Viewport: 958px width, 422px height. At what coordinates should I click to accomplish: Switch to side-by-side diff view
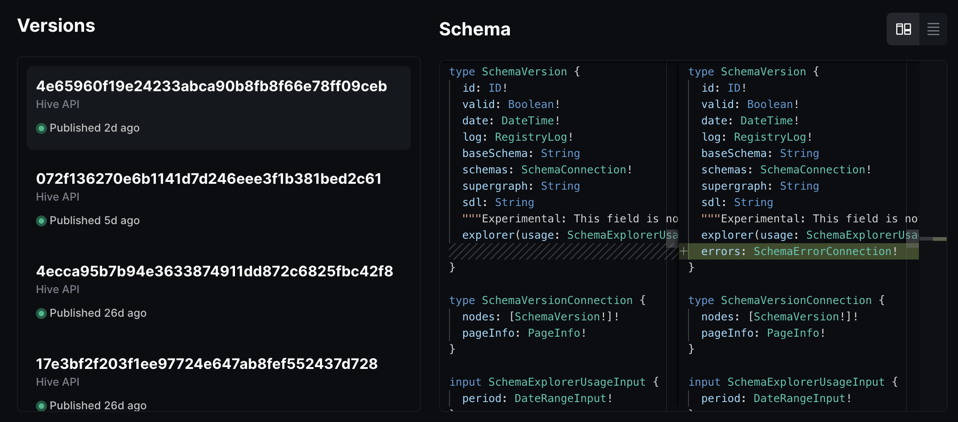903,29
